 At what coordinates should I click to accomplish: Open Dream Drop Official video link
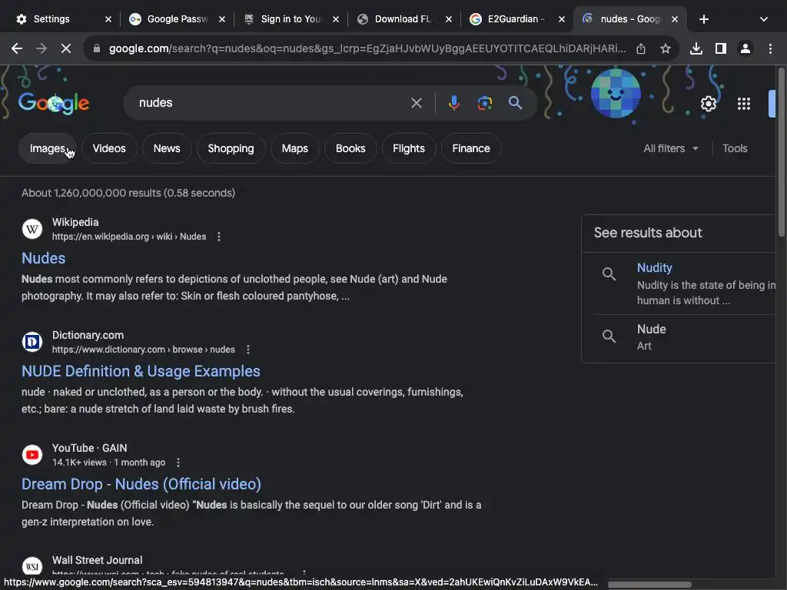click(x=141, y=484)
